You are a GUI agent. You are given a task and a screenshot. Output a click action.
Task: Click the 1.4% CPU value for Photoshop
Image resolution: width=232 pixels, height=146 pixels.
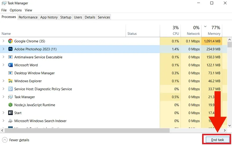click(175, 49)
